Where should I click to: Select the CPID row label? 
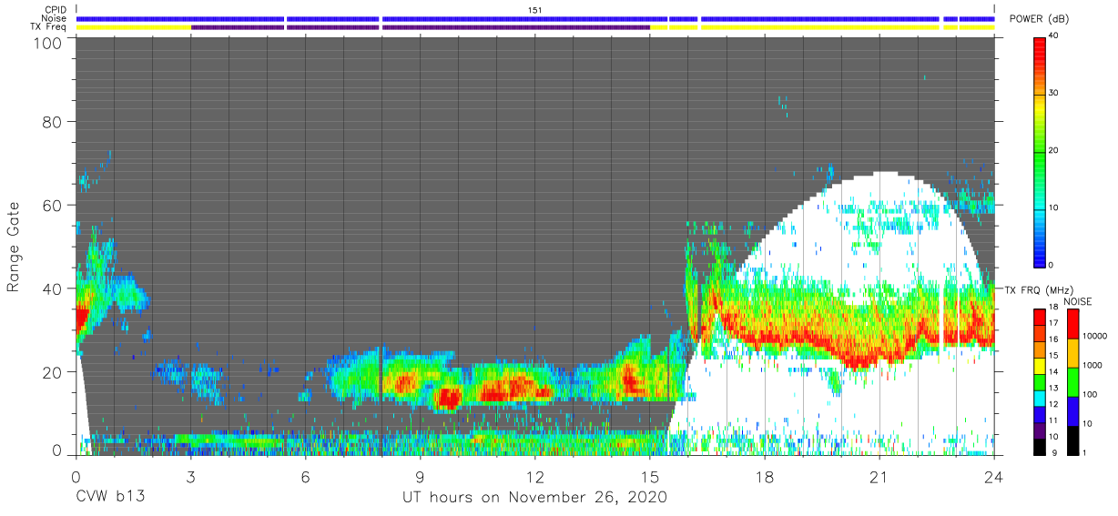55,10
